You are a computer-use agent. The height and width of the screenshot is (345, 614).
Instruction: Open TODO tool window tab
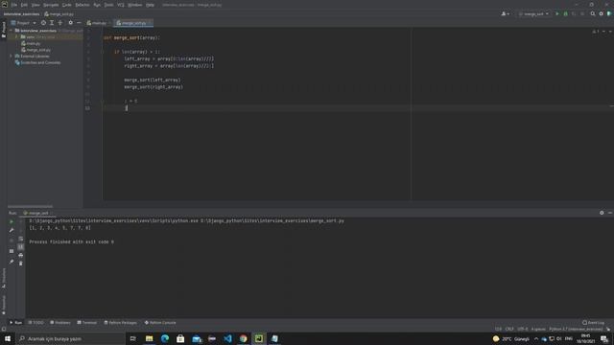coord(36,323)
